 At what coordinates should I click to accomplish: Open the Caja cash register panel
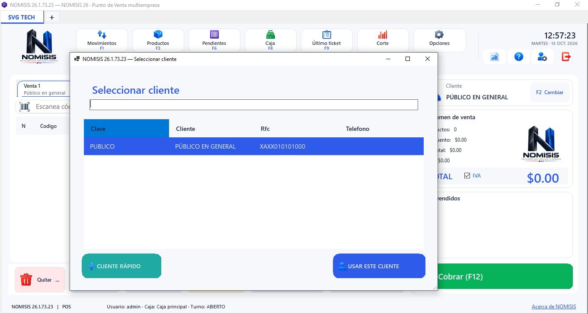pos(270,40)
